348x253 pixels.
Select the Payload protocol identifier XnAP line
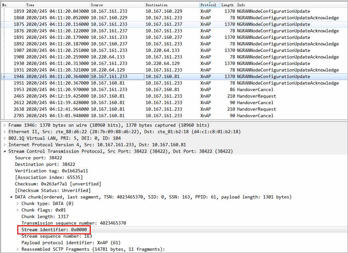[x=71, y=243]
